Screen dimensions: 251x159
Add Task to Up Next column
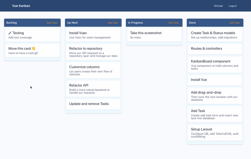pos(113,23)
